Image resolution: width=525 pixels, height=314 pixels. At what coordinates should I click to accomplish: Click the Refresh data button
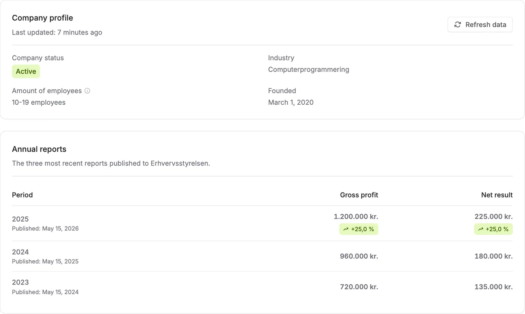coord(480,25)
